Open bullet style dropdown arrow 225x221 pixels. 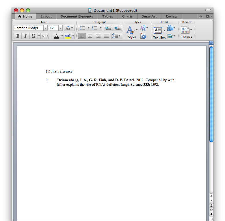[88, 28]
